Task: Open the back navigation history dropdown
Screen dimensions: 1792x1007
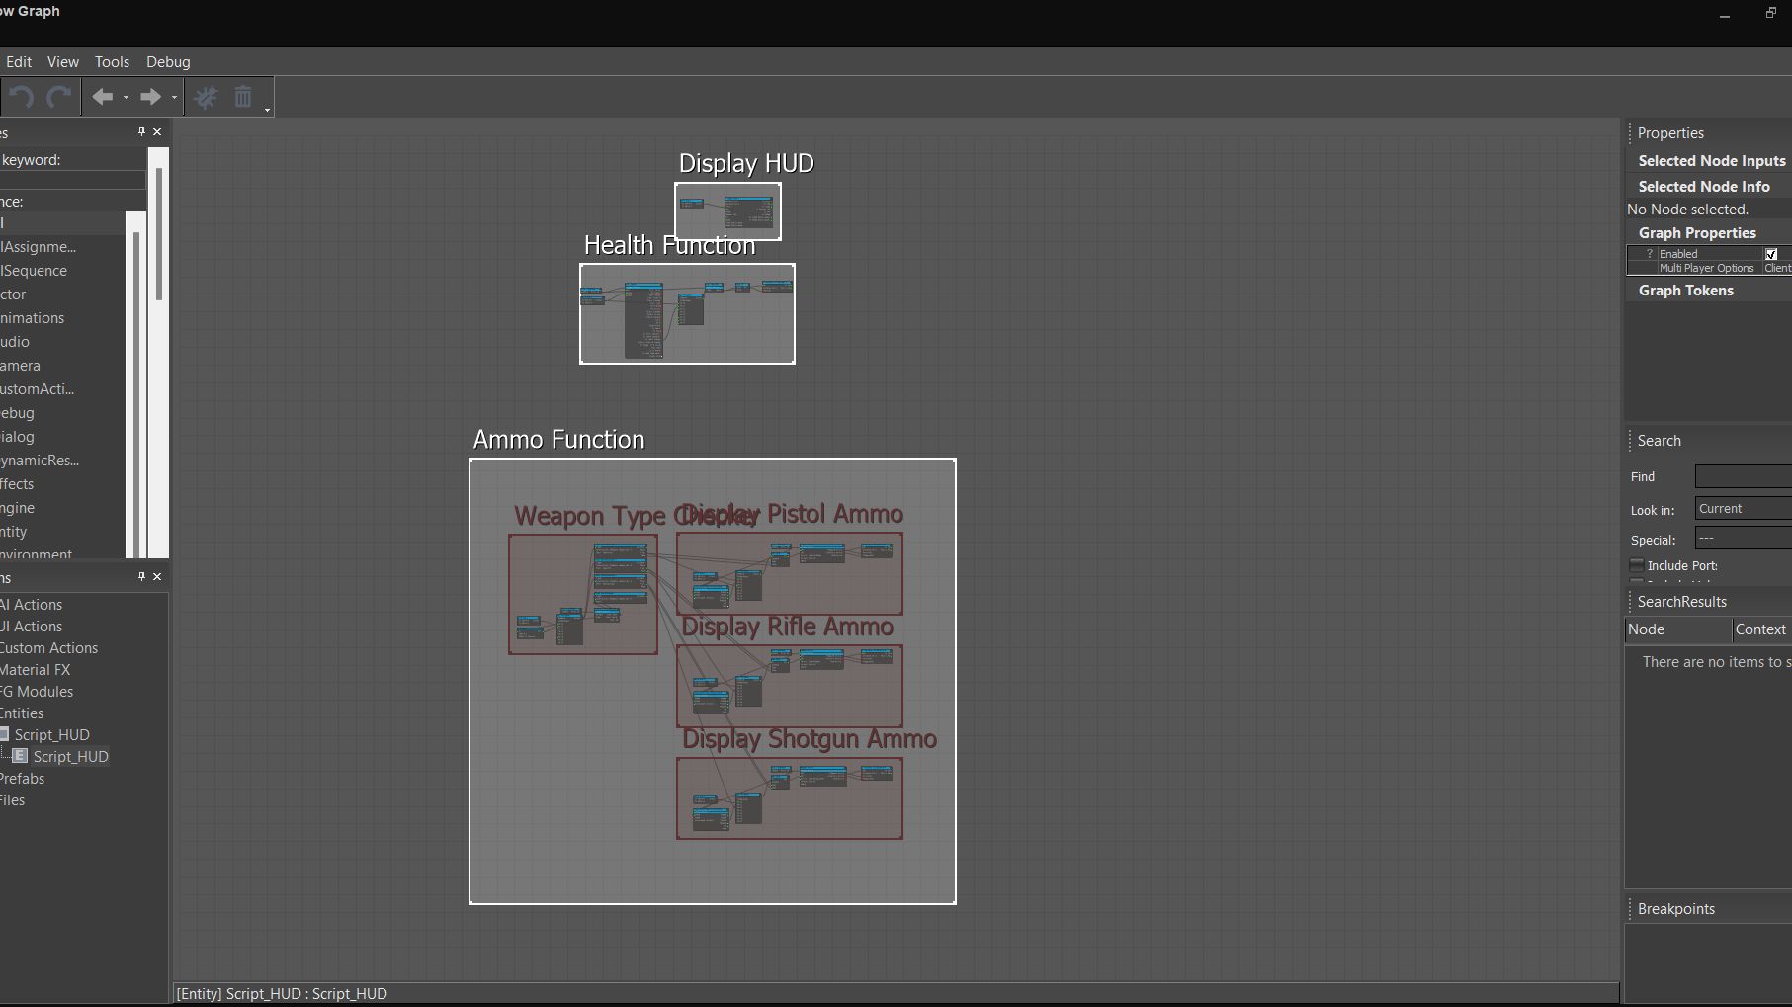Action: pyautogui.click(x=126, y=98)
